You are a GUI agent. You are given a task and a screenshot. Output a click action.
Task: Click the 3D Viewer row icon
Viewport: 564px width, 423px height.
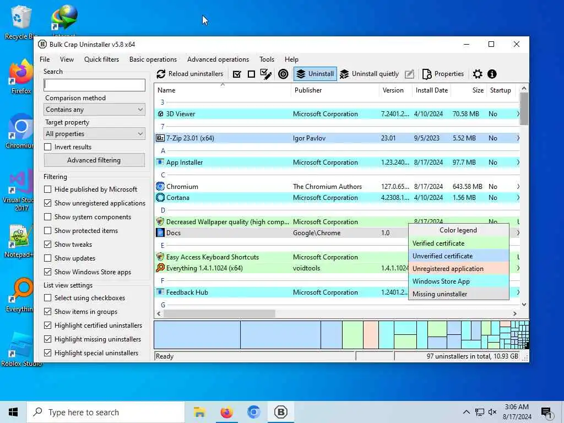160,114
